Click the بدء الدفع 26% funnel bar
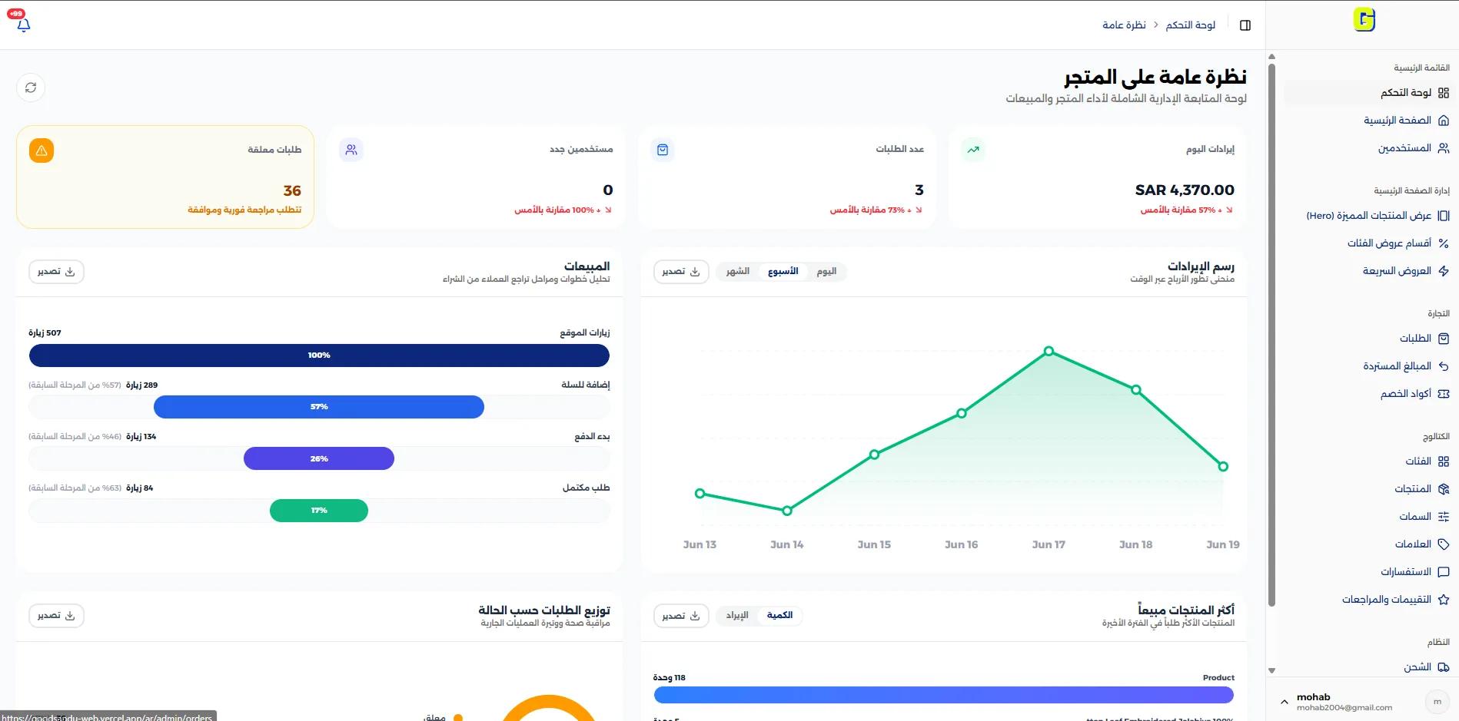The image size is (1459, 721). pyautogui.click(x=319, y=458)
